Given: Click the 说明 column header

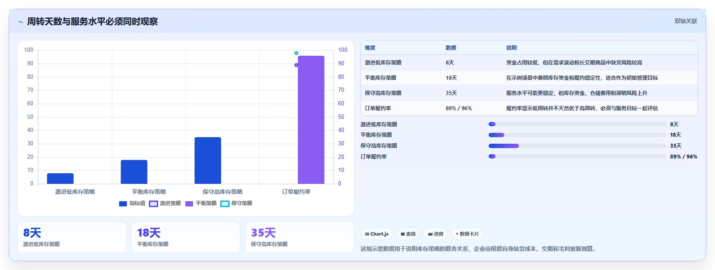Looking at the screenshot, I should coord(511,48).
